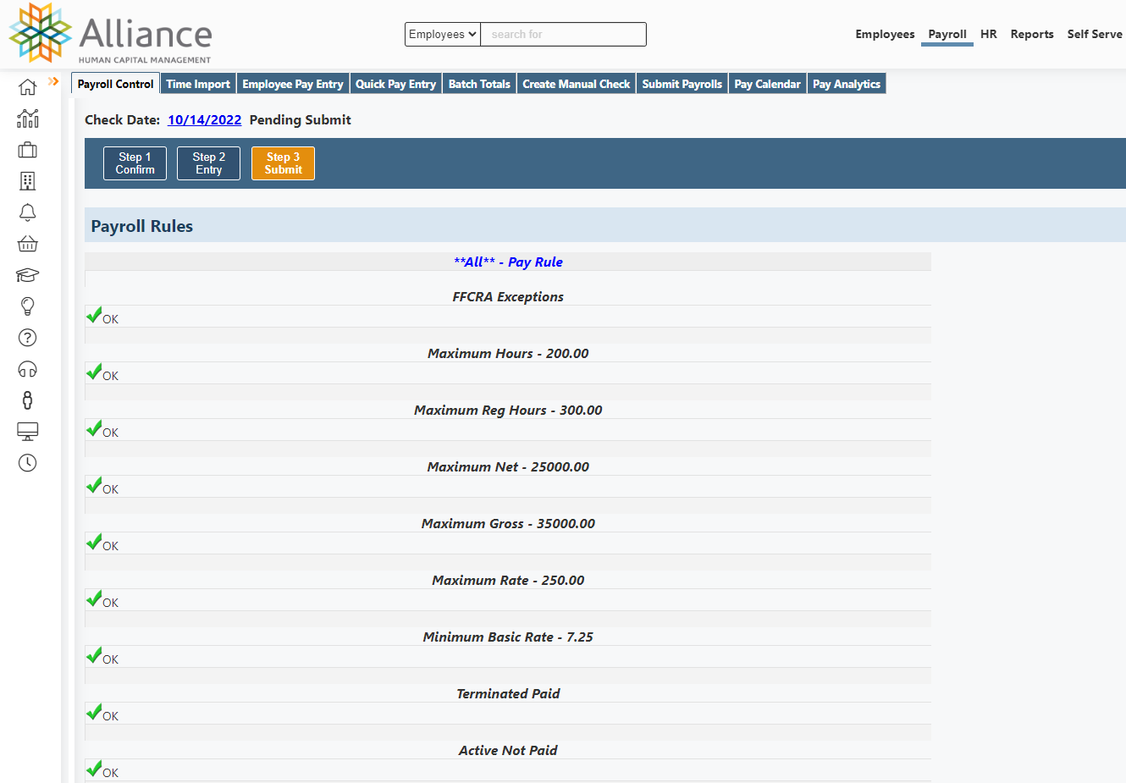The height and width of the screenshot is (783, 1126).
Task: Switch to Employee Pay Entry tab
Action: pyautogui.click(x=293, y=84)
